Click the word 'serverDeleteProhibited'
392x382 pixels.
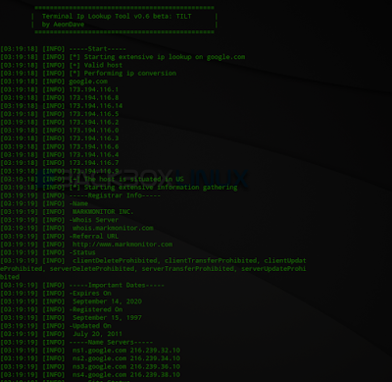92,269
